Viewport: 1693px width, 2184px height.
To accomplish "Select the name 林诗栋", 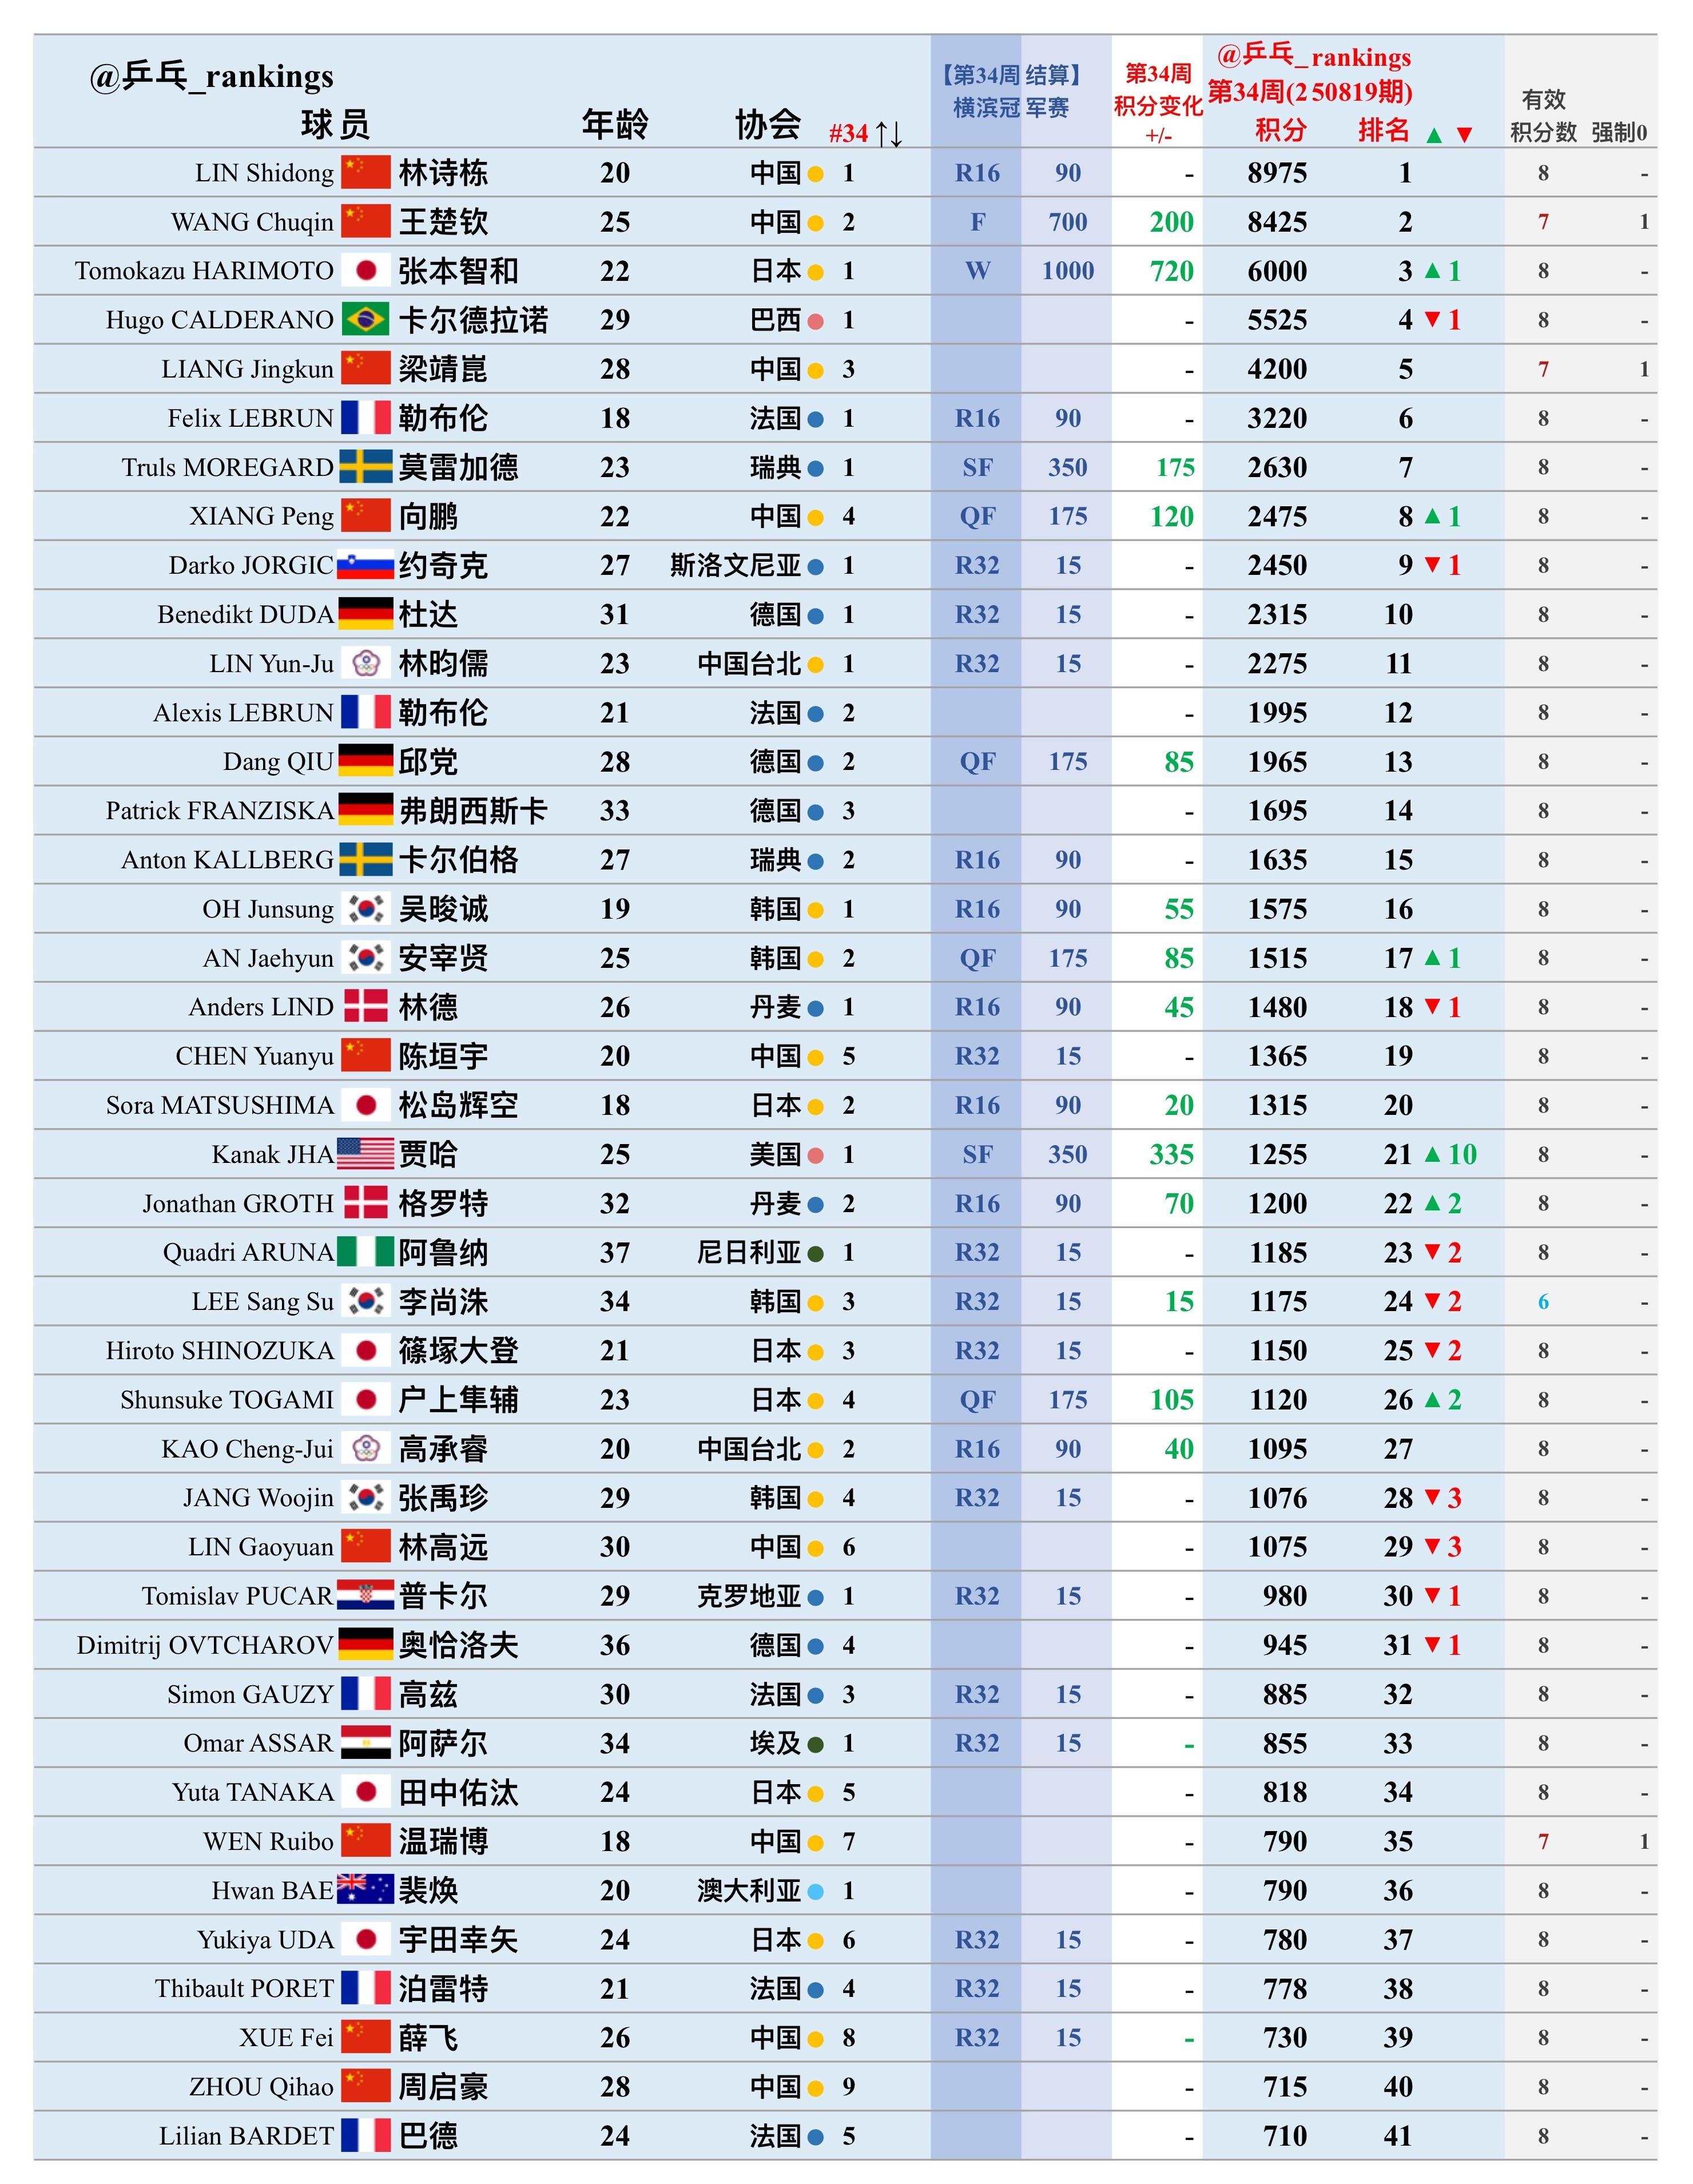I will (443, 173).
